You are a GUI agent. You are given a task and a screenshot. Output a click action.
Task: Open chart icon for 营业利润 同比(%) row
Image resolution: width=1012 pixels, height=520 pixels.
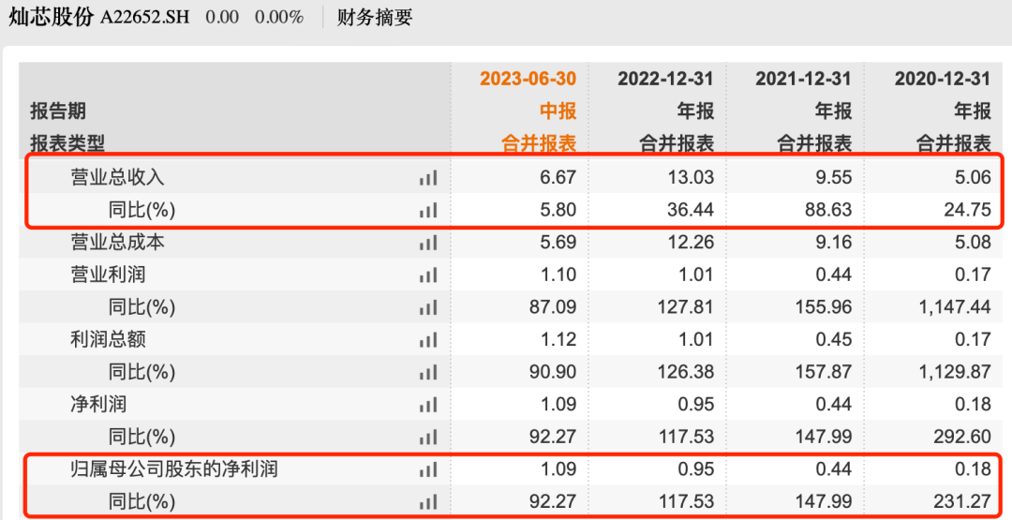tap(428, 307)
